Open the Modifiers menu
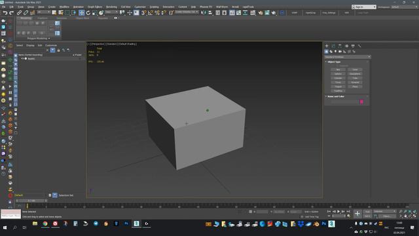The image size is (419, 236). [64, 7]
